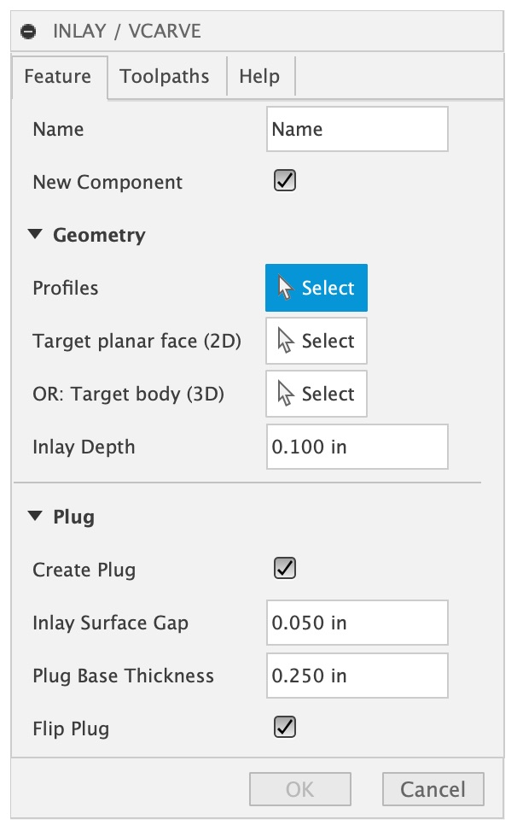Click the Profiles Select button
The width and height of the screenshot is (517, 825).
[x=317, y=288]
